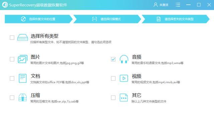Viewport: 214px width, 120px height.
Task: Select the 其它 heading
Action: [136, 95]
